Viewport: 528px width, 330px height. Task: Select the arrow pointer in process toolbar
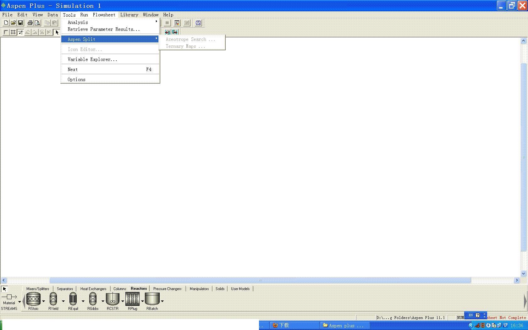57,32
